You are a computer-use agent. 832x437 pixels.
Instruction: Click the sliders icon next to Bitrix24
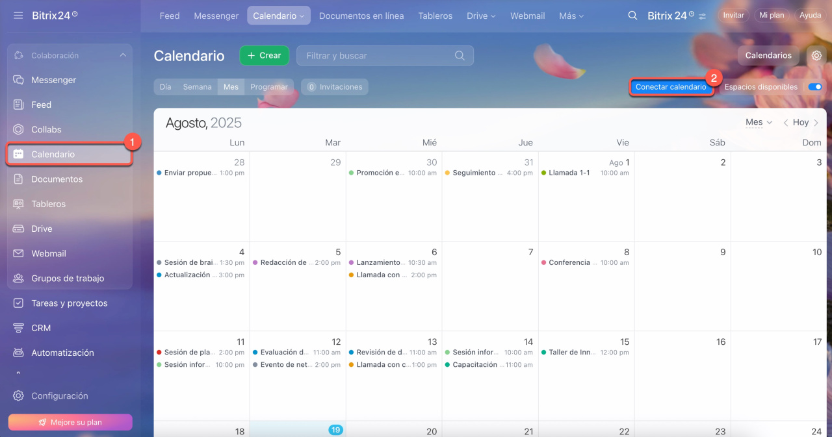pos(702,16)
